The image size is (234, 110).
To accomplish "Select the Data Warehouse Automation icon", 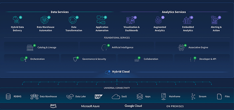I will coord(44,20).
